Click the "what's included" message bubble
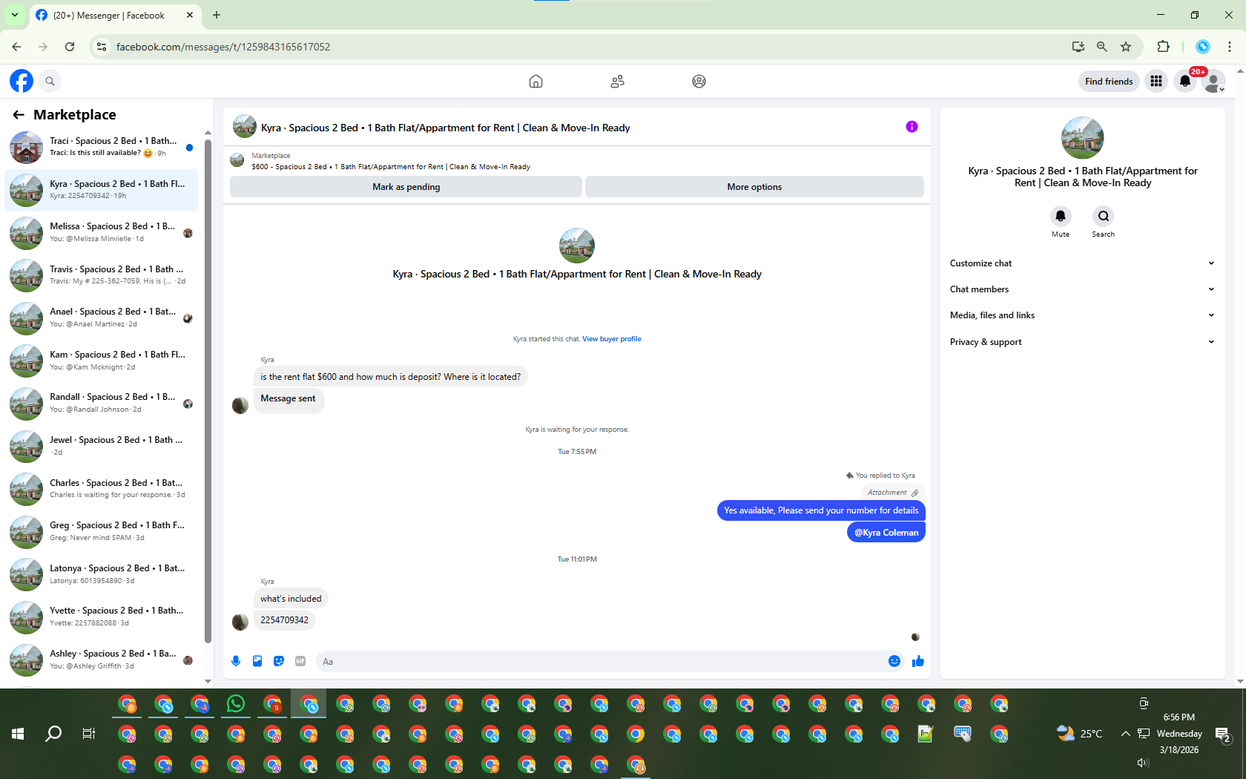The width and height of the screenshot is (1246, 779). 291,599
